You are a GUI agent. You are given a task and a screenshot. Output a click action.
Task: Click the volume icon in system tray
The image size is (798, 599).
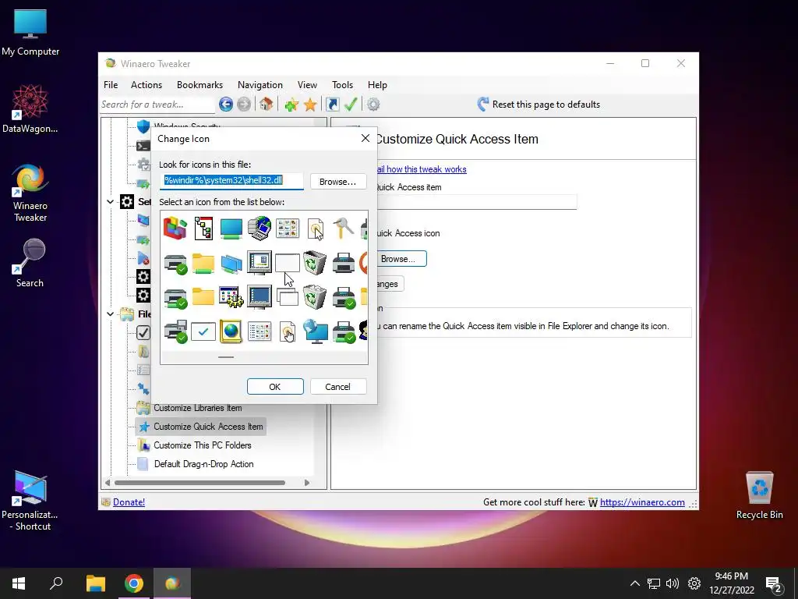pyautogui.click(x=673, y=583)
